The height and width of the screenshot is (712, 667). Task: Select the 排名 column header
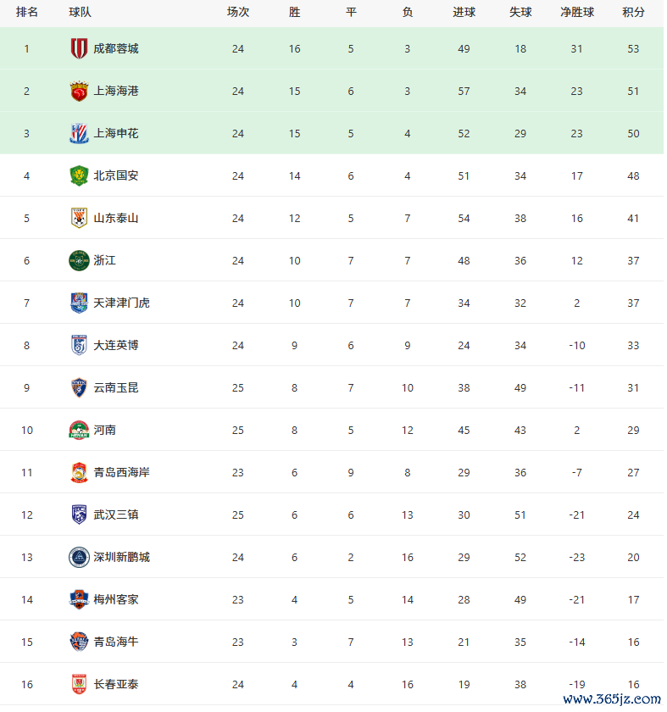[x=27, y=12]
